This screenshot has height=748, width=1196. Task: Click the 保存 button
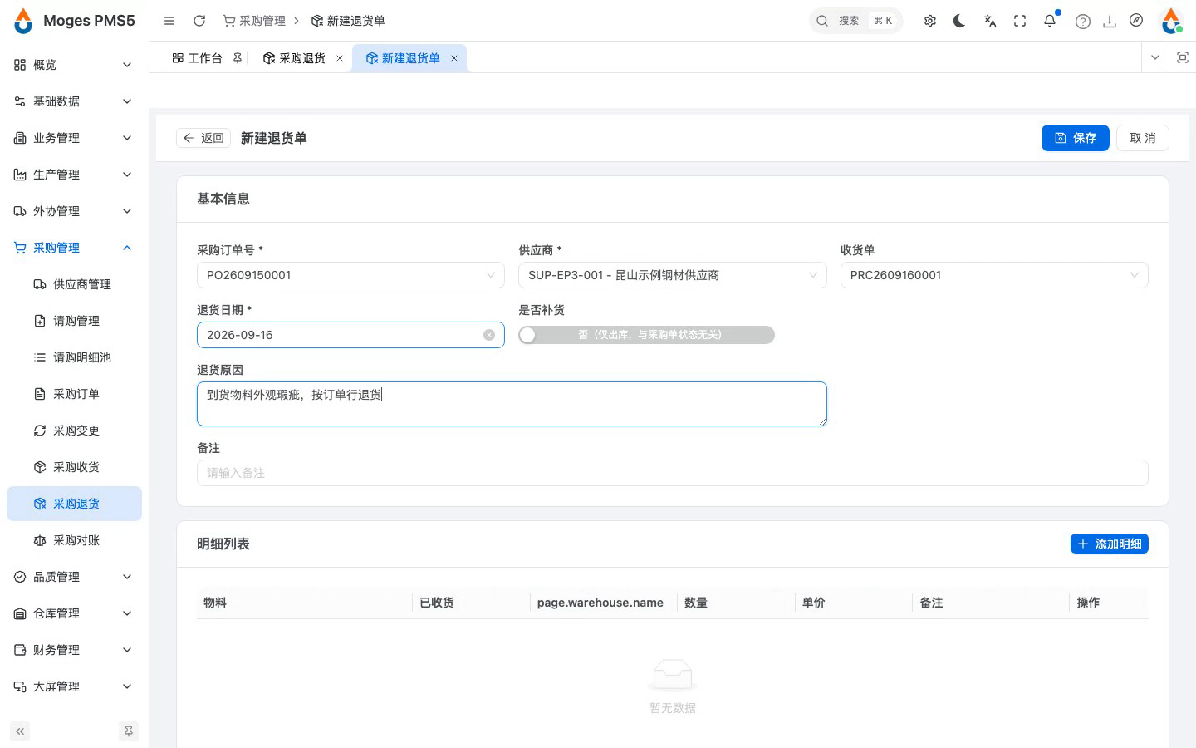[x=1075, y=138]
